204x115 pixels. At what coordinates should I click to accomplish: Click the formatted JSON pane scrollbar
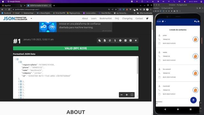point(137,66)
